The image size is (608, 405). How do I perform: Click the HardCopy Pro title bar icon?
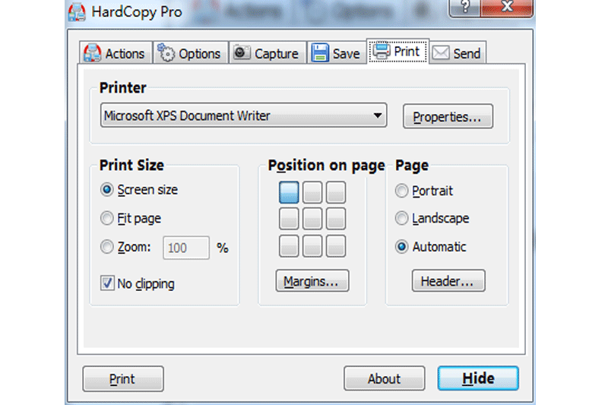click(77, 11)
